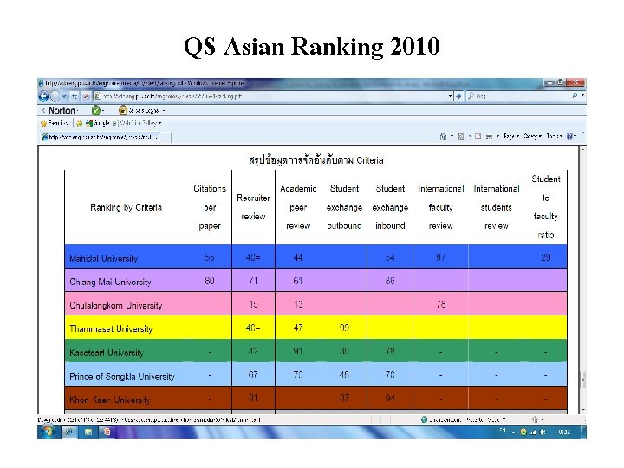Click the language indicator in the tray
Viewport: 624px width, 468px height.
pos(503,431)
